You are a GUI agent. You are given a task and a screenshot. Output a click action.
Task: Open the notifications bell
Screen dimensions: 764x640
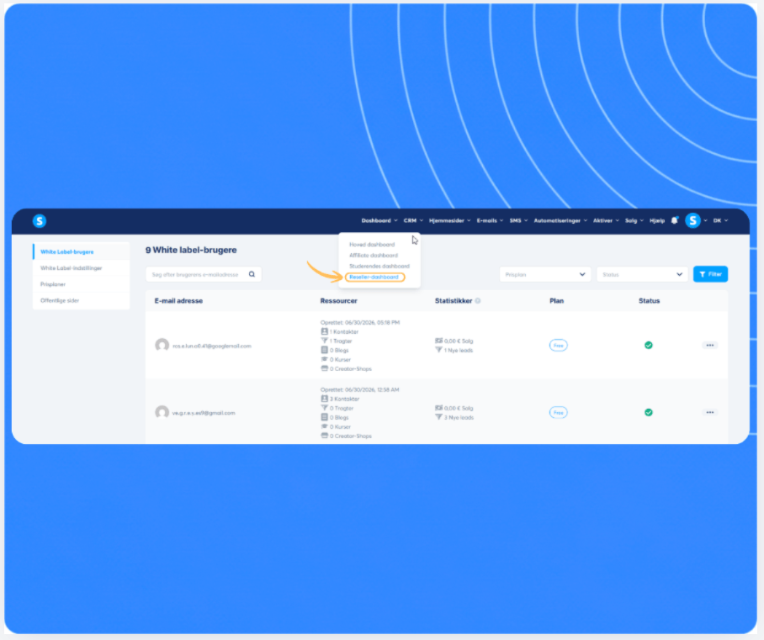click(674, 220)
